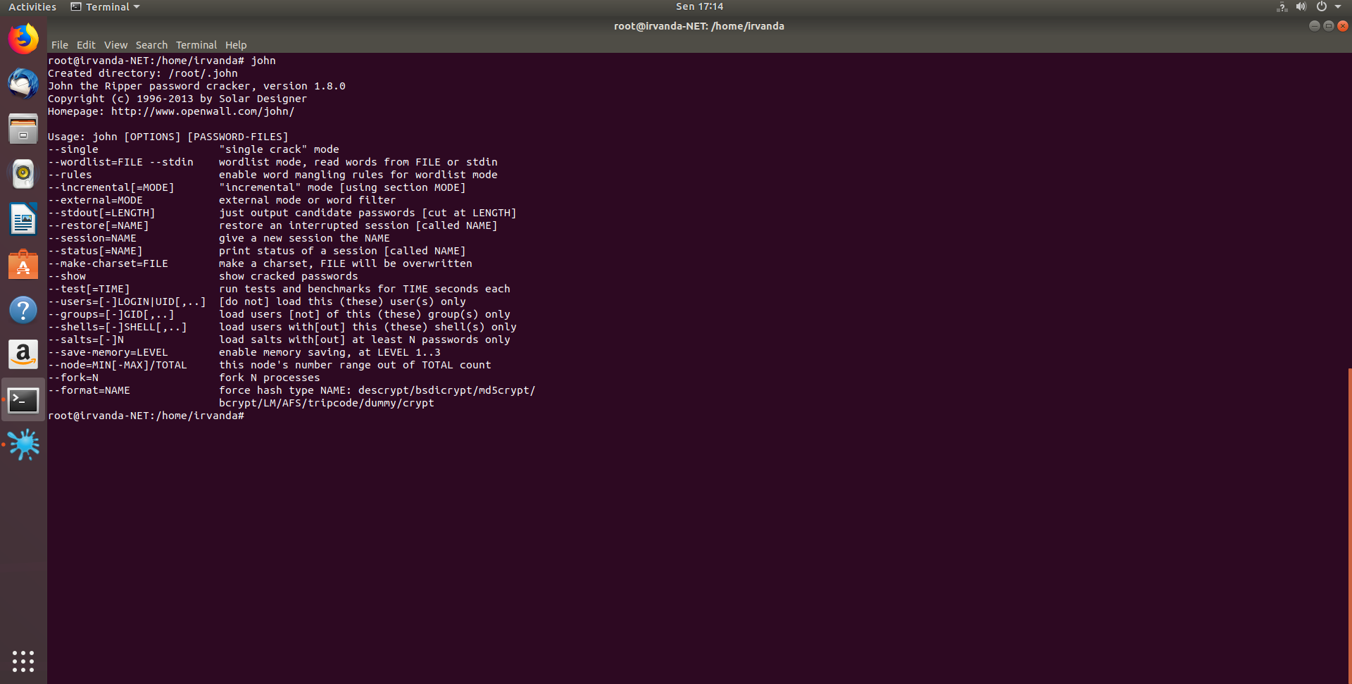Viewport: 1352px width, 684px height.
Task: Select the Terminal icon in dock
Action: click(x=23, y=400)
